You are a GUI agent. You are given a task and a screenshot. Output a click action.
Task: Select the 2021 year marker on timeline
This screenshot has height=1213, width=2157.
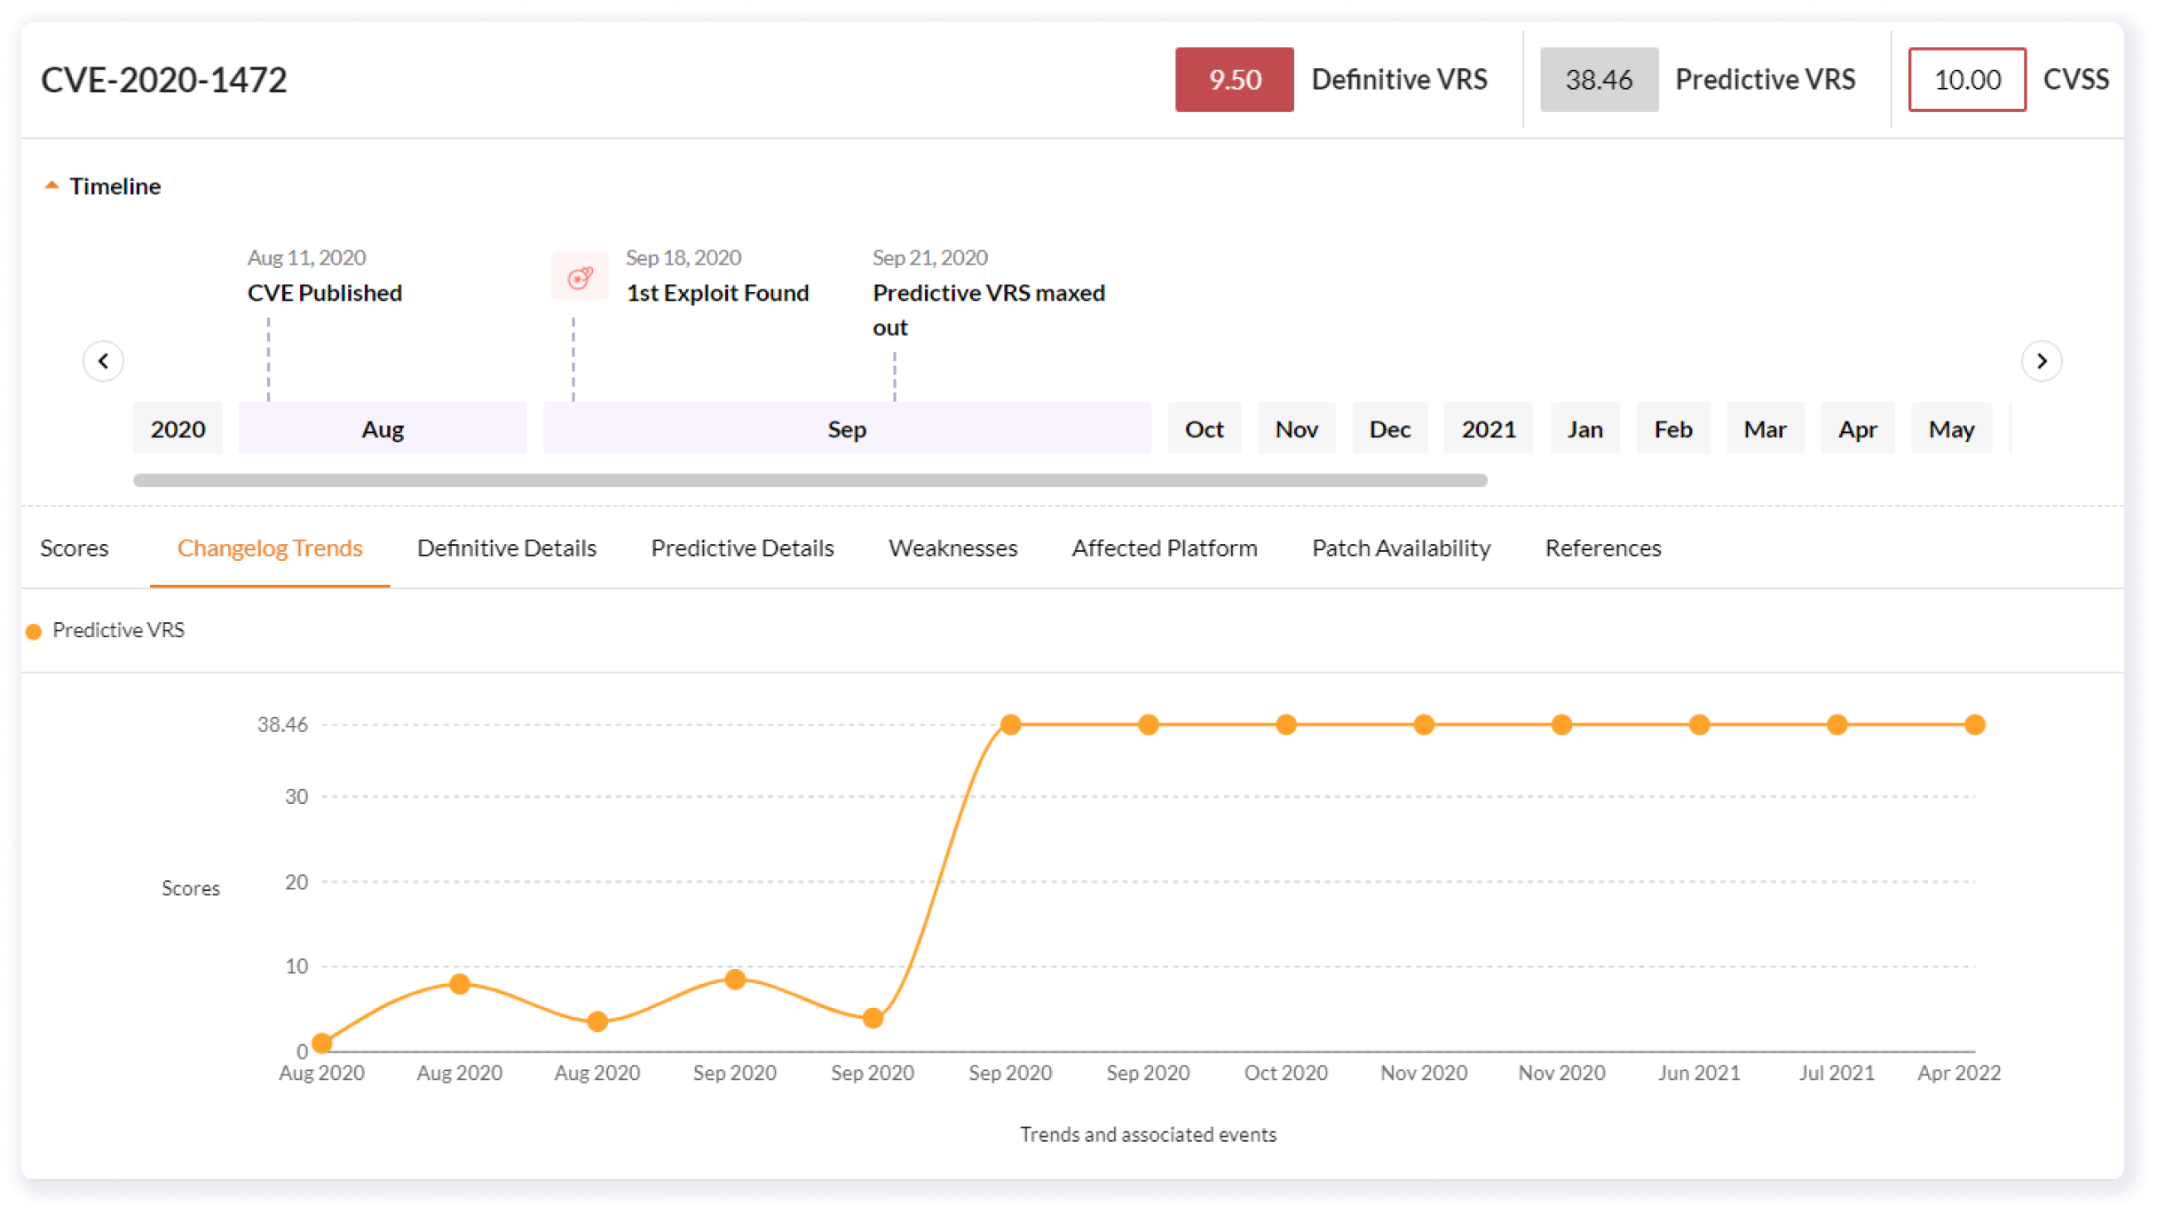pyautogui.click(x=1488, y=429)
